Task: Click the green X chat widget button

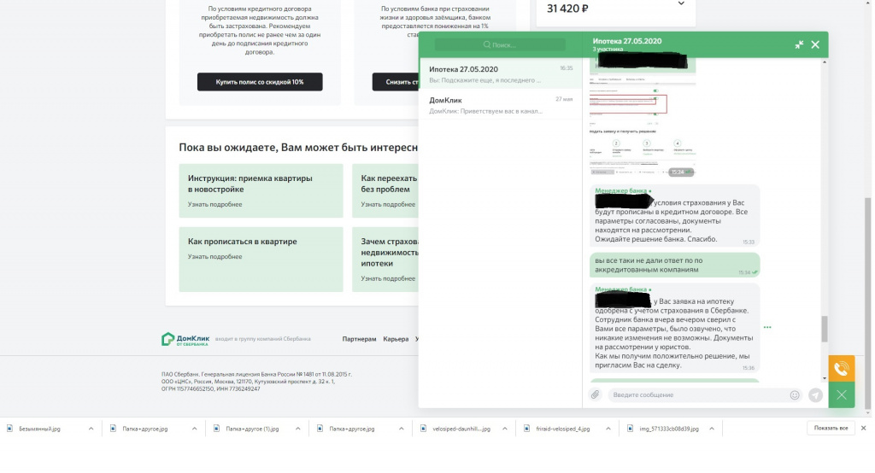Action: [842, 395]
